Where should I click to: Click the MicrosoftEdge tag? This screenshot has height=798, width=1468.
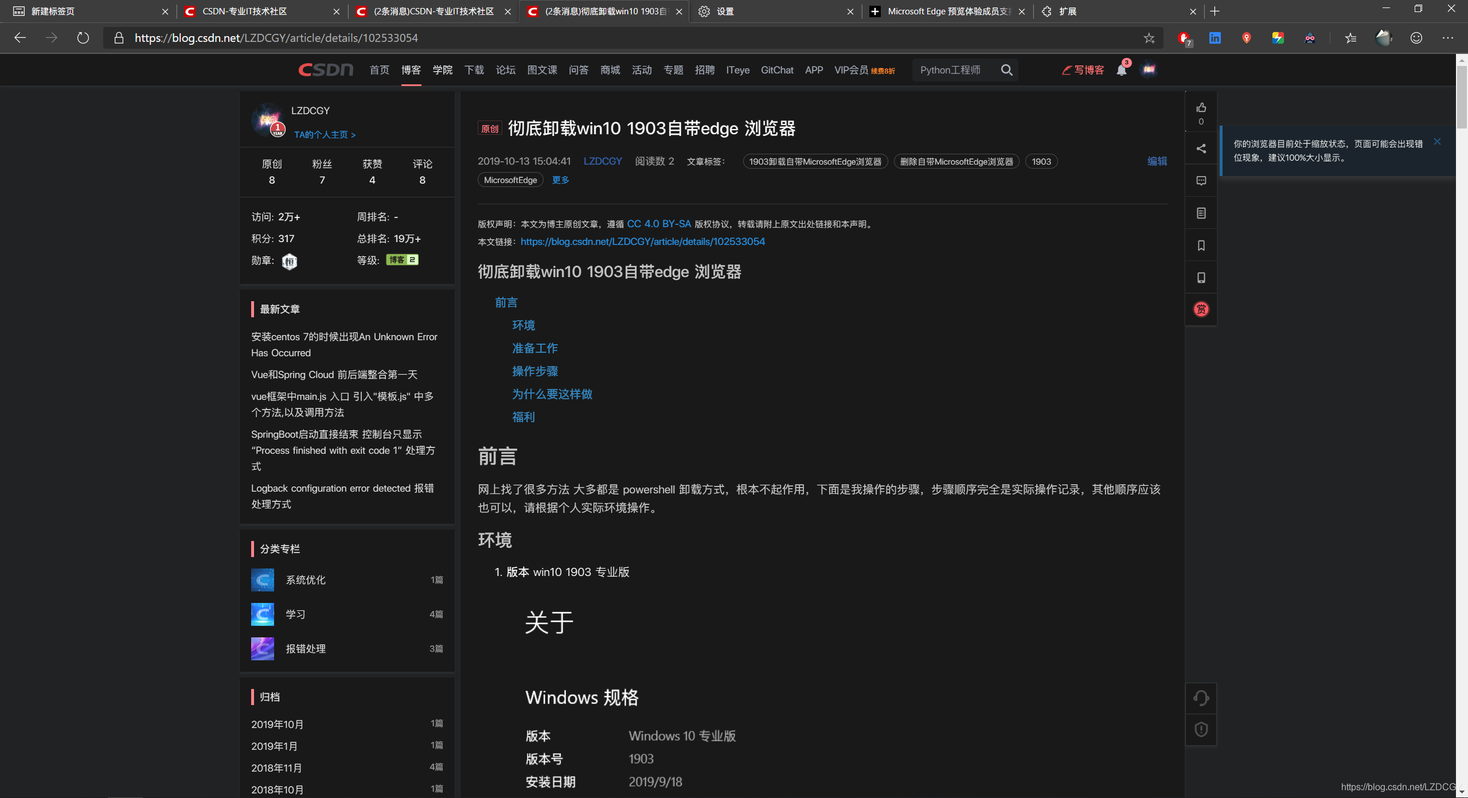click(510, 180)
